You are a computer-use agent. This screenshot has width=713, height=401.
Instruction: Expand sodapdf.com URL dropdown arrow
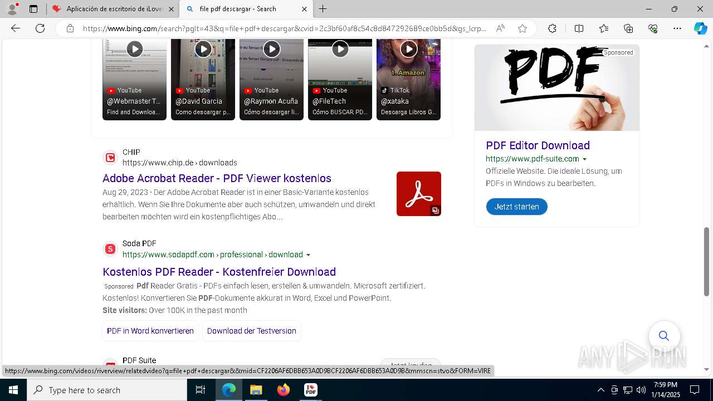click(308, 255)
